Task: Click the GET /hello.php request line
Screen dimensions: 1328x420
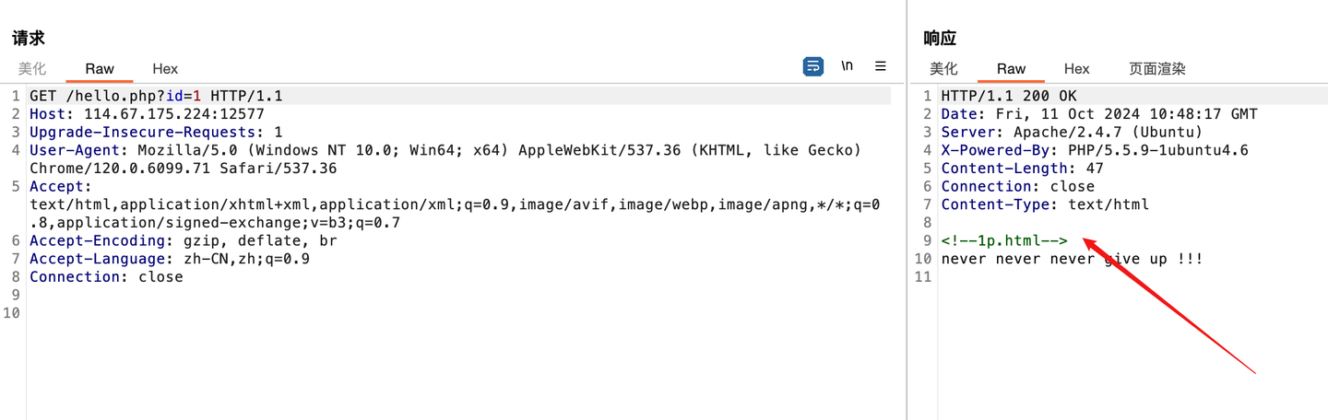Action: (x=156, y=96)
